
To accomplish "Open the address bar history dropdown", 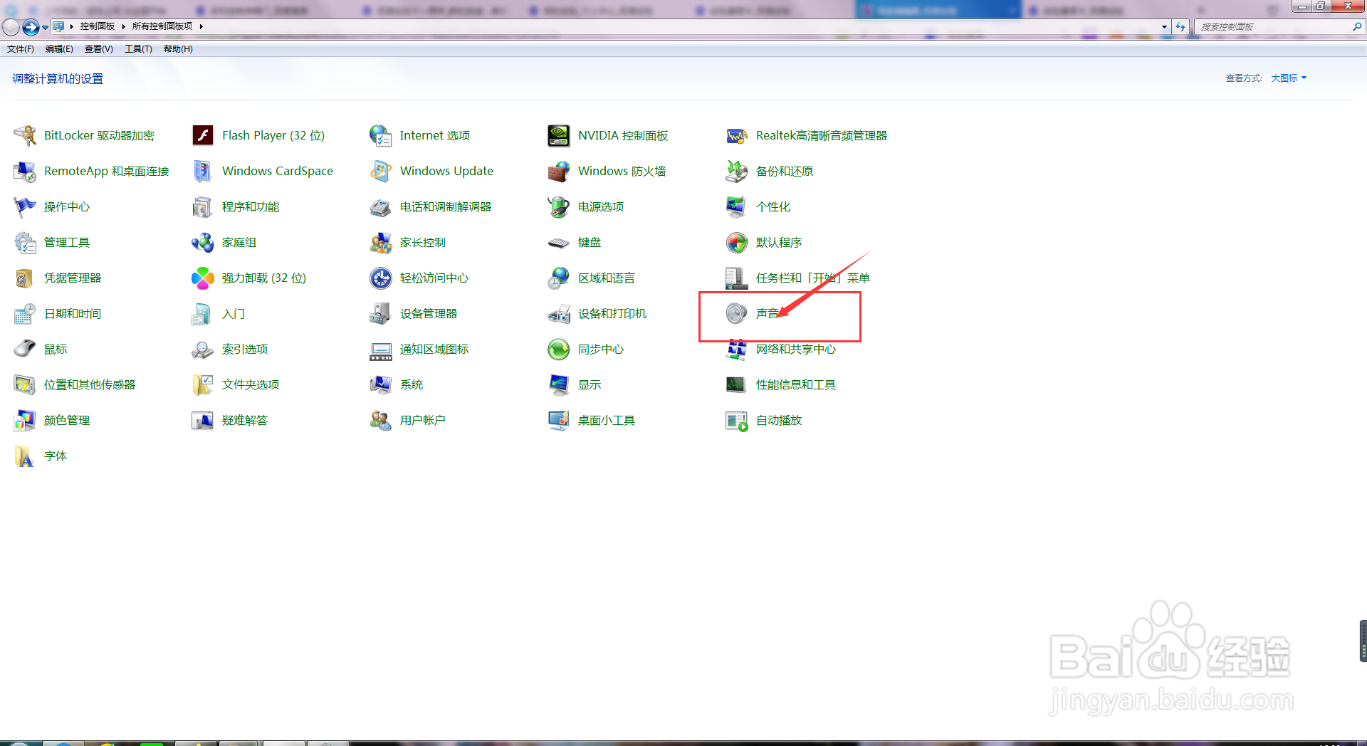I will pos(1164,27).
